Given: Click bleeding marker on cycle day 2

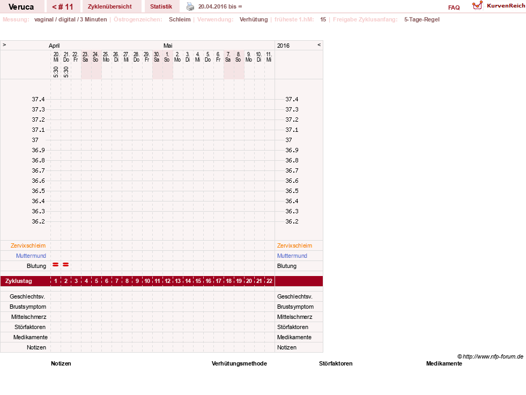Looking at the screenshot, I should [66, 265].
